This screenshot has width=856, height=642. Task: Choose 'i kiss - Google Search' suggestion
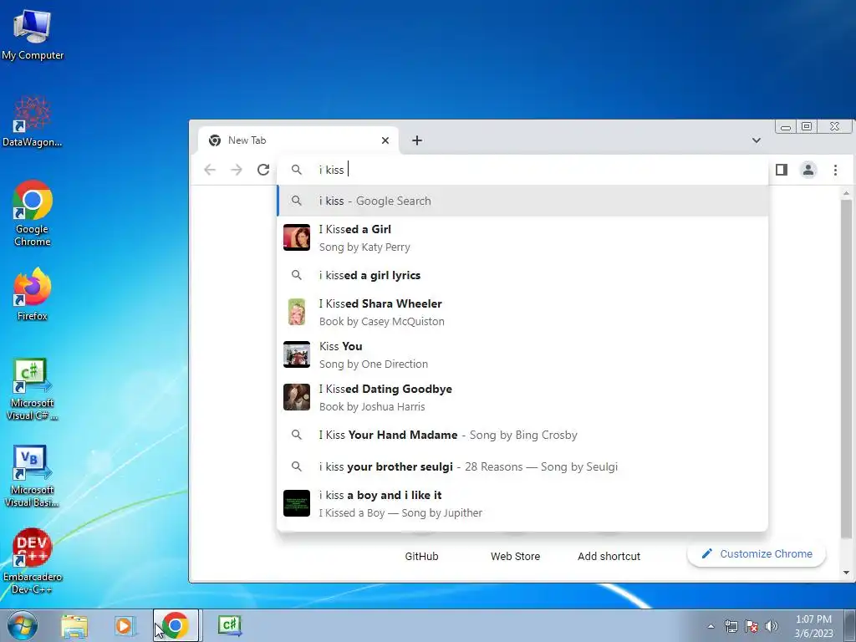click(x=522, y=201)
